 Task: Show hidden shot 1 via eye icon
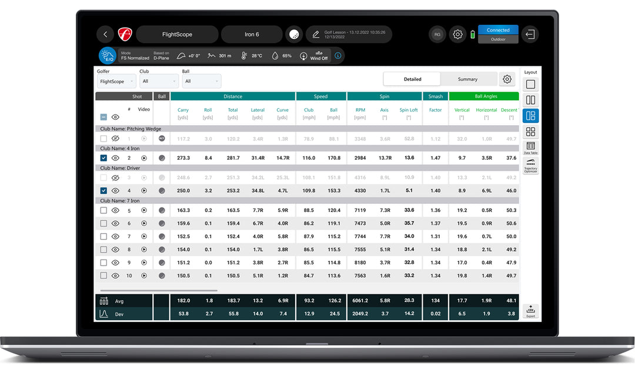pos(115,138)
